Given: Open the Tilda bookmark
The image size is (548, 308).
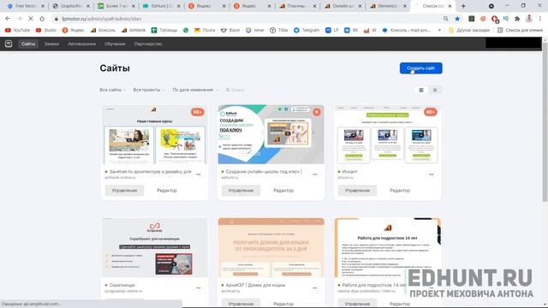Looking at the screenshot, I should coord(279,31).
